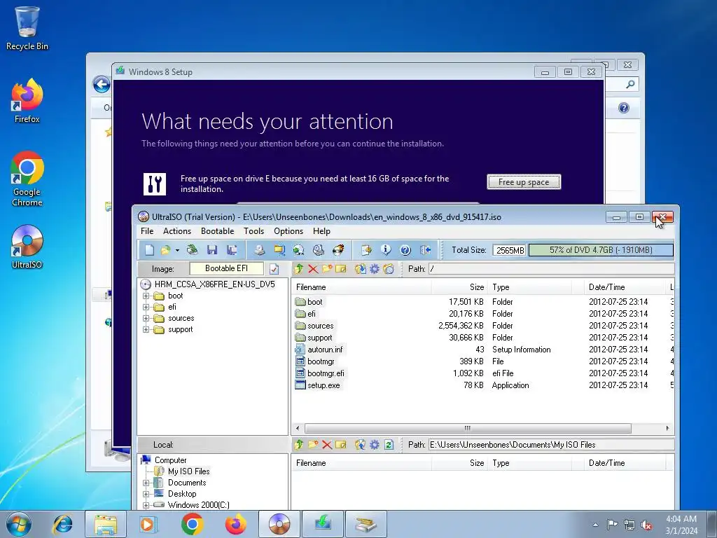The width and height of the screenshot is (717, 538).
Task: Expand the Windows 2000(C:) drive node
Action: 146,505
